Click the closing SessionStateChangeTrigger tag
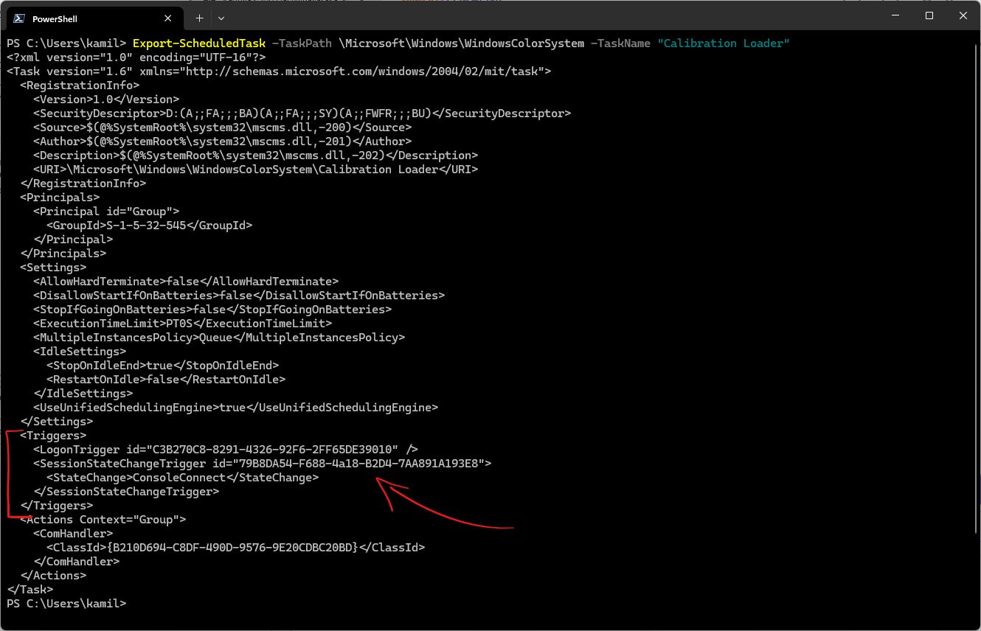981x631 pixels. pos(126,492)
